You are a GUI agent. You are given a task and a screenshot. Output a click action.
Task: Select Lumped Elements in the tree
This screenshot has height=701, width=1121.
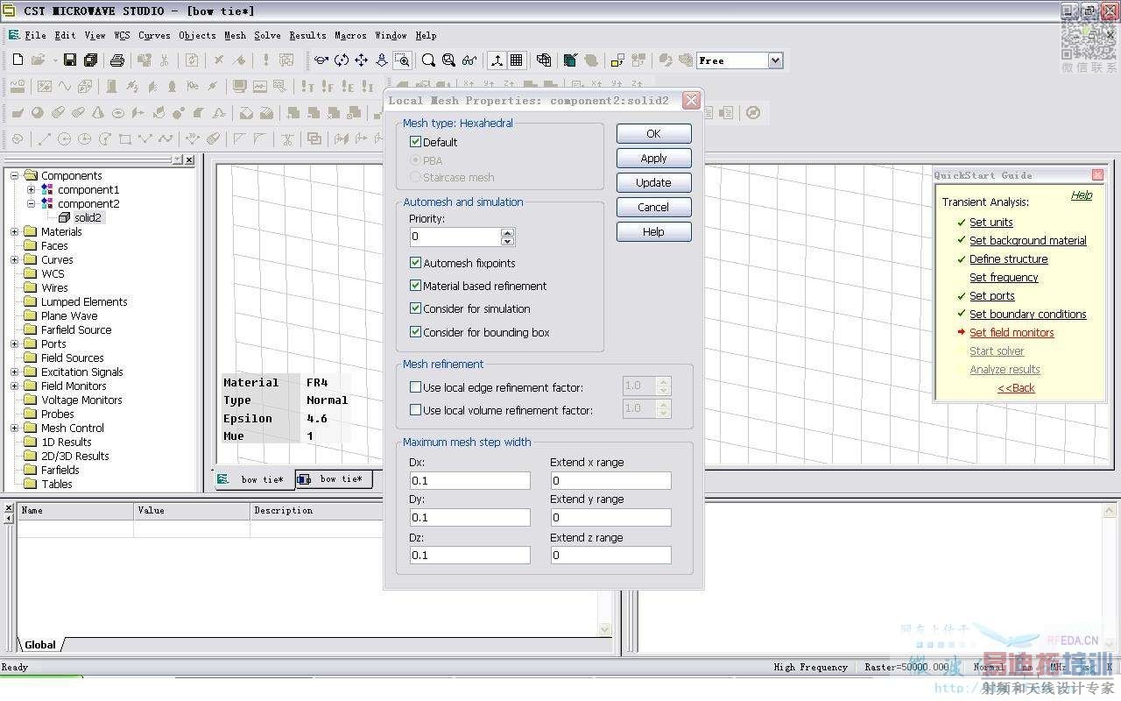(84, 301)
